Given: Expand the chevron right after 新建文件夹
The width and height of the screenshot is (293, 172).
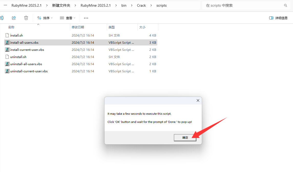Looking at the screenshot, I should pyautogui.click(x=75, y=5).
